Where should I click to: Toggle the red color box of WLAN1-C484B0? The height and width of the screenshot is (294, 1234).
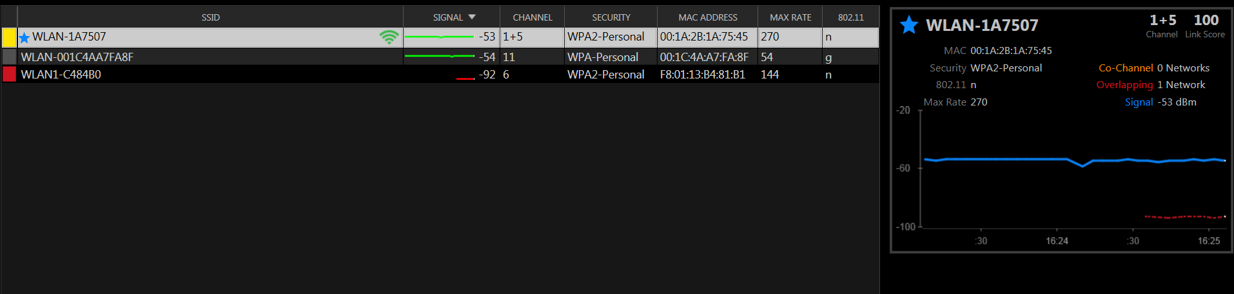tap(9, 74)
